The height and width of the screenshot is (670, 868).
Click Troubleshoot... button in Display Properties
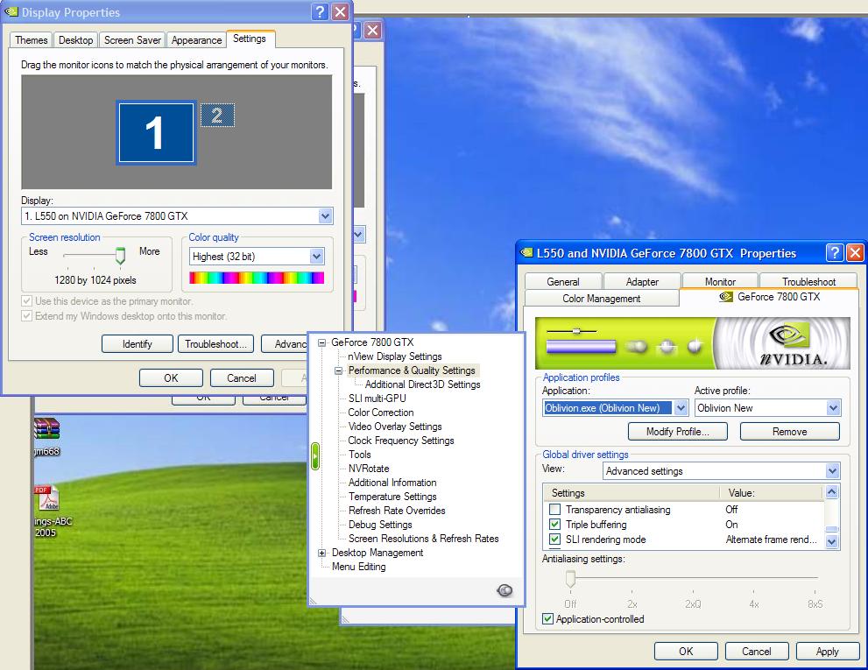(215, 344)
